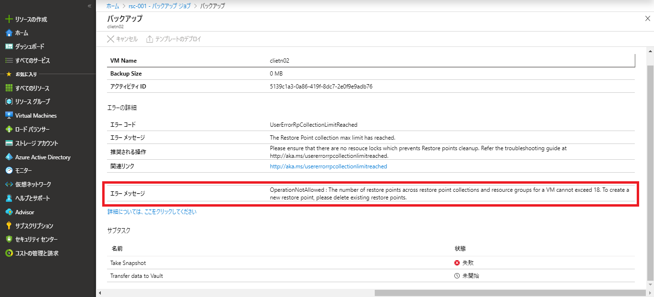Open the Advisor icon

point(9,212)
